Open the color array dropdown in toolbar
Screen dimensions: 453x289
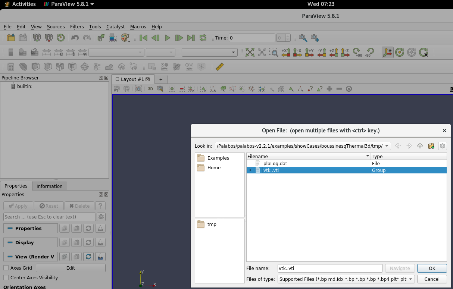pyautogui.click(x=116, y=53)
